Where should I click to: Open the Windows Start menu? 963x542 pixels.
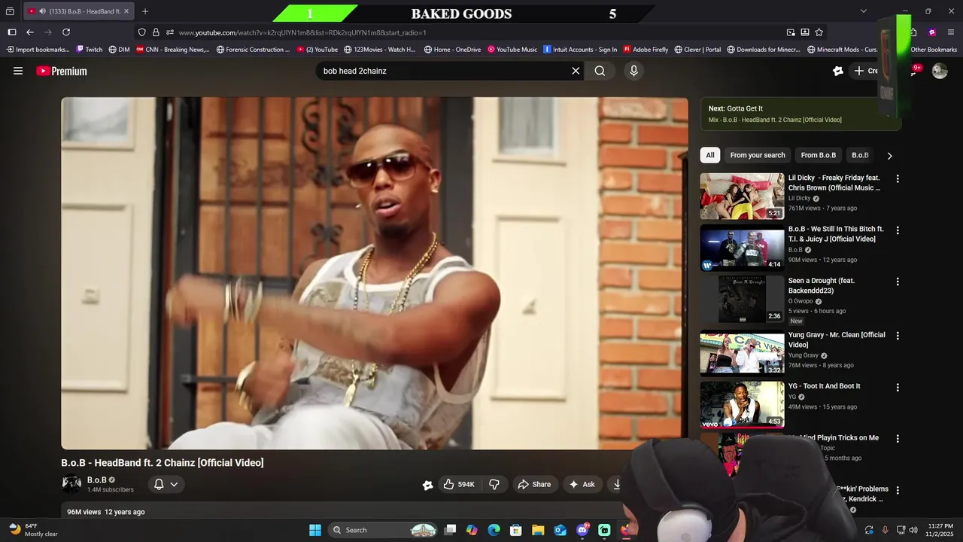[315, 530]
